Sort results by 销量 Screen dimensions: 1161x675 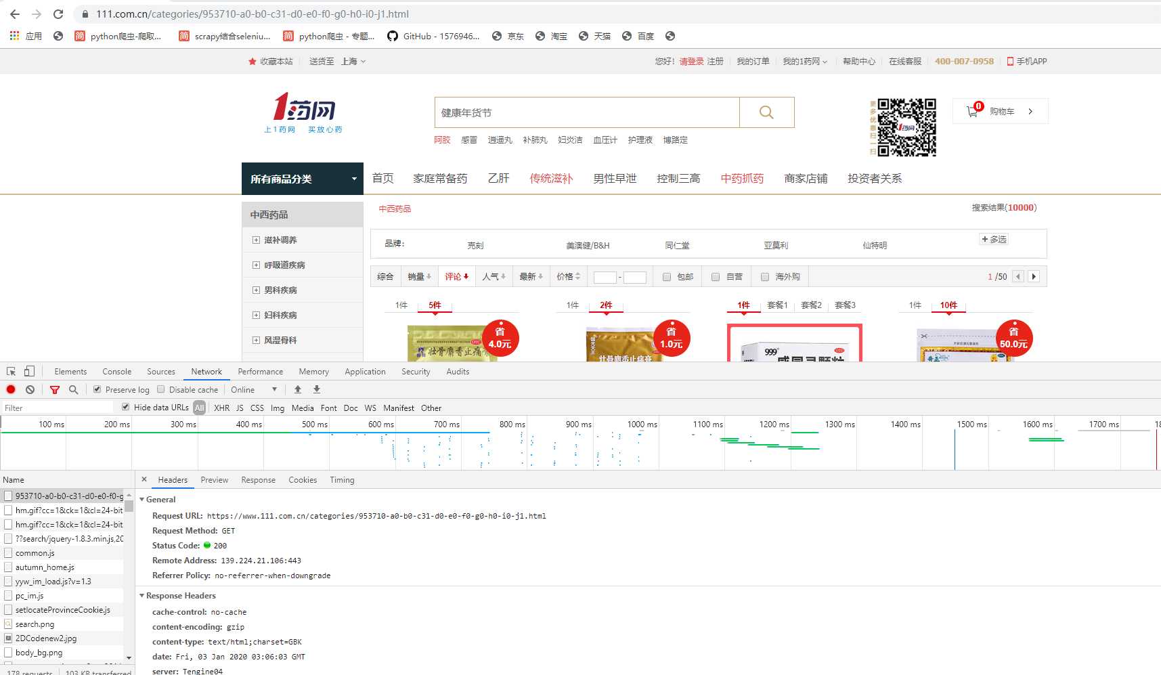tap(419, 276)
